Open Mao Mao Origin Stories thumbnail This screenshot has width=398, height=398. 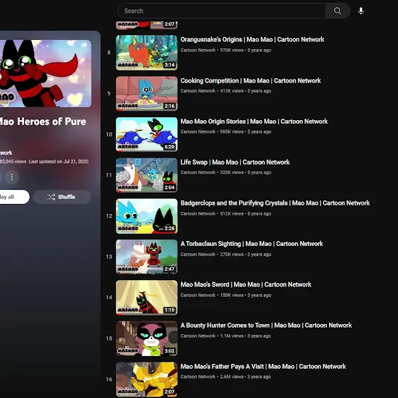tap(146, 134)
